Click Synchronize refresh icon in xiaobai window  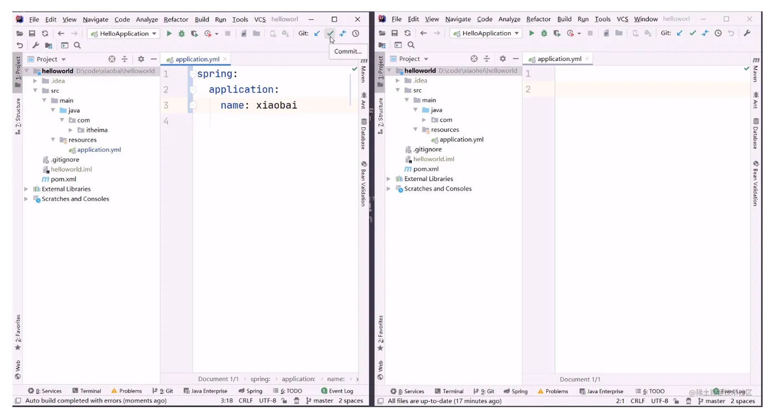pyautogui.click(x=45, y=33)
